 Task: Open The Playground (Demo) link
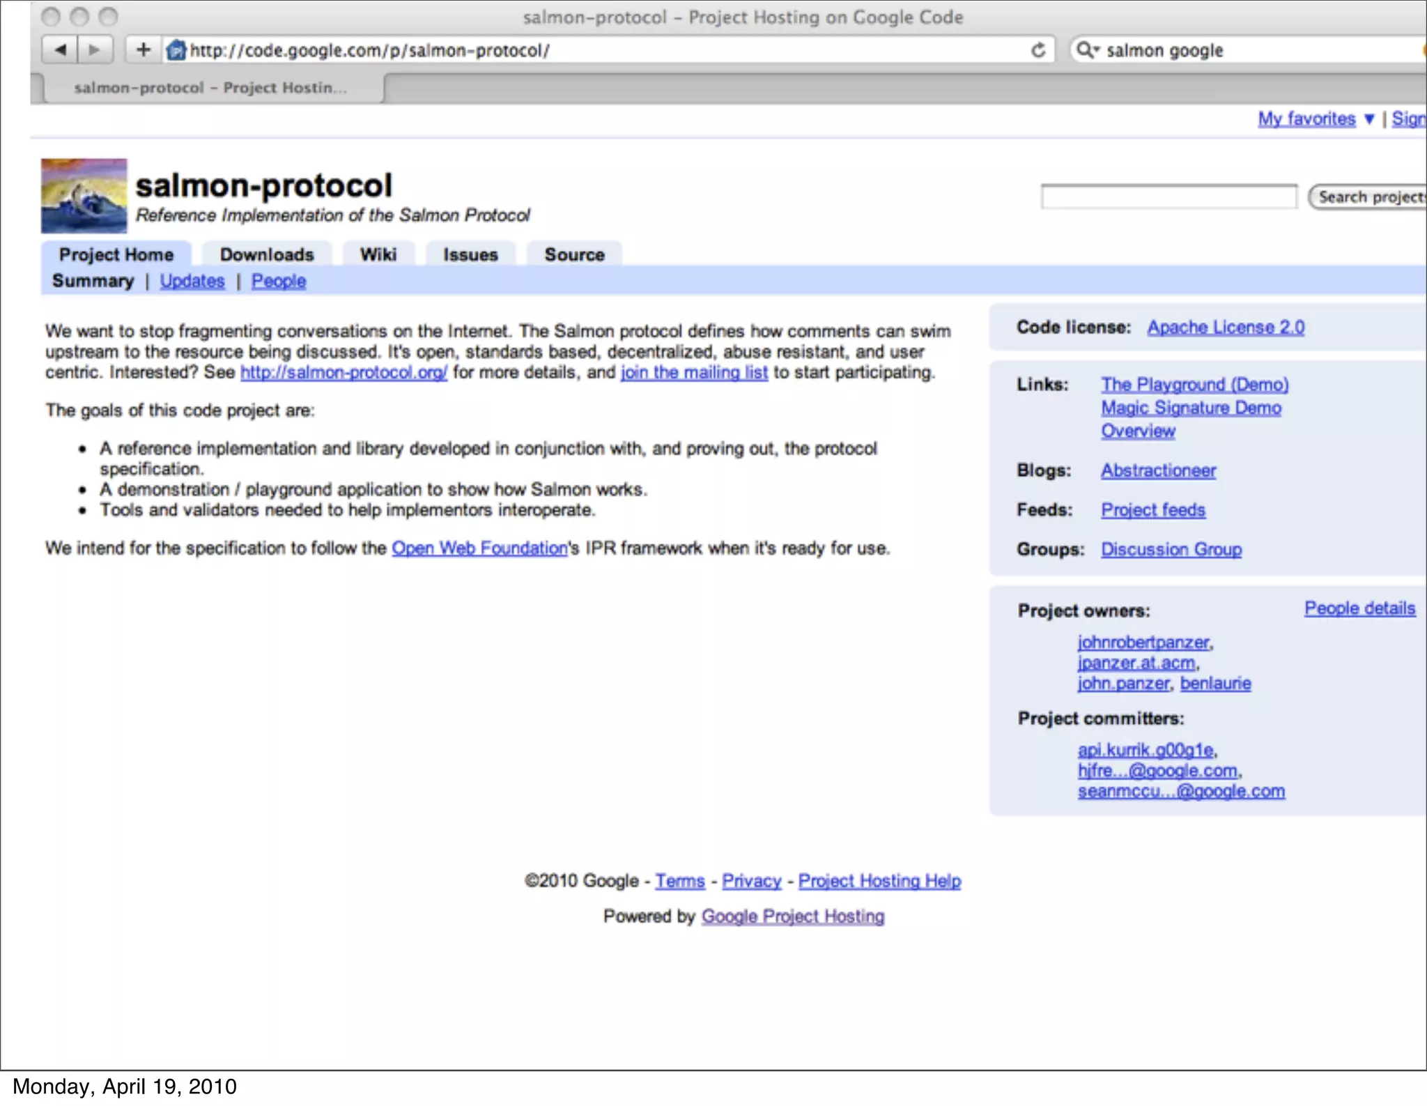(x=1194, y=385)
